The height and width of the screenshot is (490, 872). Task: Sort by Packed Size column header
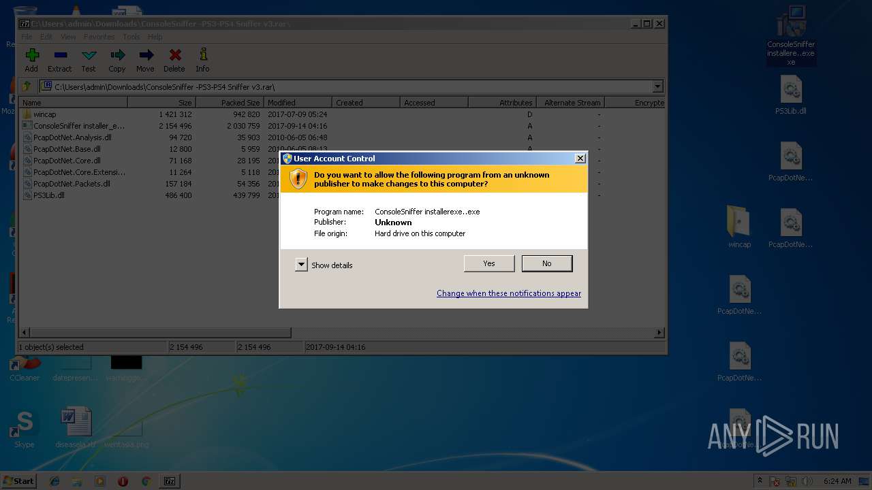(x=230, y=103)
